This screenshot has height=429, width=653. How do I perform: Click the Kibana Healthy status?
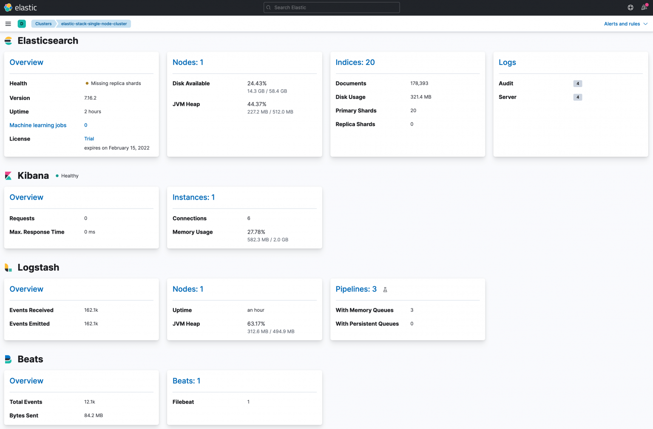point(67,176)
